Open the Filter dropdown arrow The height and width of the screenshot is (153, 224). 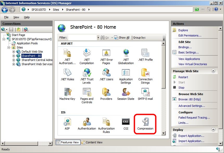pos(98,38)
